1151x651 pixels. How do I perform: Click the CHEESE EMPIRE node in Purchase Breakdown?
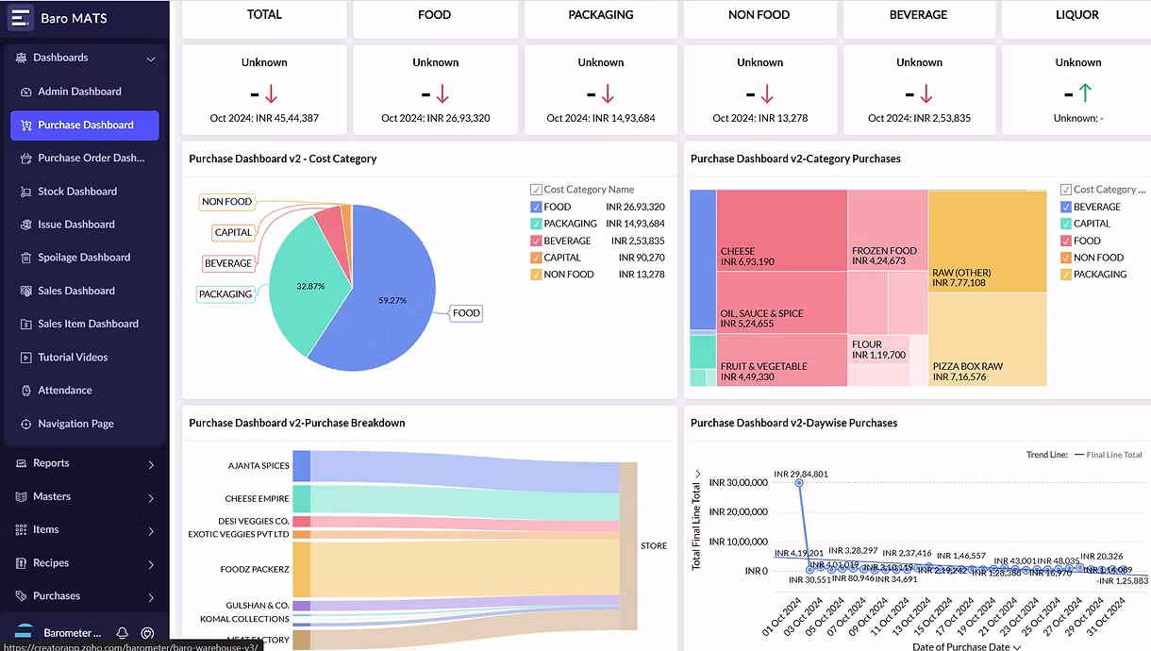click(x=301, y=499)
